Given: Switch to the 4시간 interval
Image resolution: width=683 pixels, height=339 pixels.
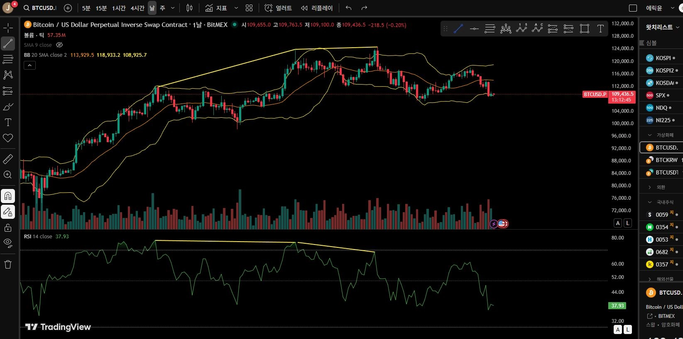Looking at the screenshot, I should coord(137,8).
